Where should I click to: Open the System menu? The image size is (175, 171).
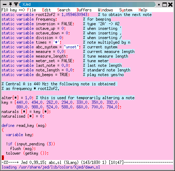point(126,10)
